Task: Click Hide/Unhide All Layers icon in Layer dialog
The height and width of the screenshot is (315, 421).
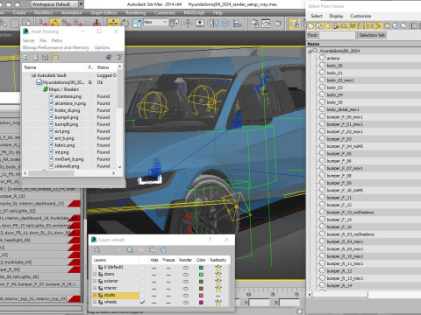Action: tap(152, 249)
